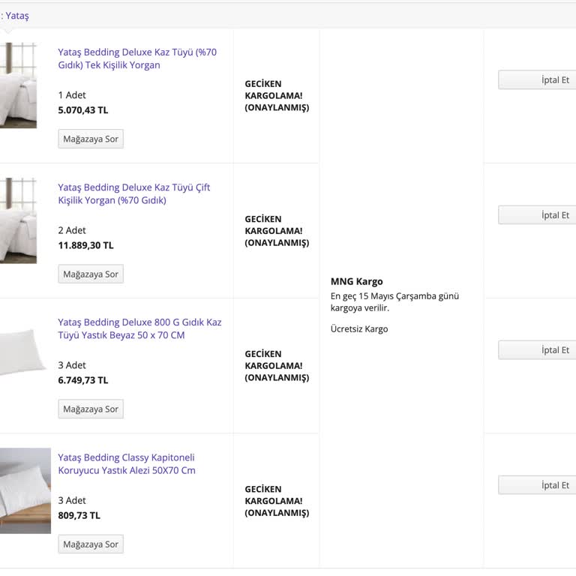Click the 5.070,43 TL price text
The height and width of the screenshot is (576, 576).
tap(83, 110)
